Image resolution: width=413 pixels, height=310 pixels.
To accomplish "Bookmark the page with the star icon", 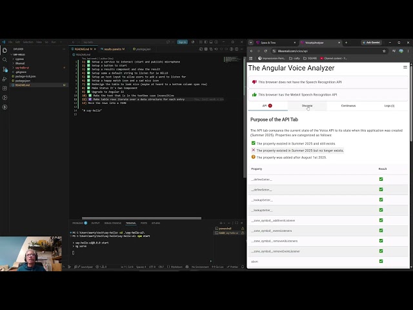I will click(x=384, y=51).
